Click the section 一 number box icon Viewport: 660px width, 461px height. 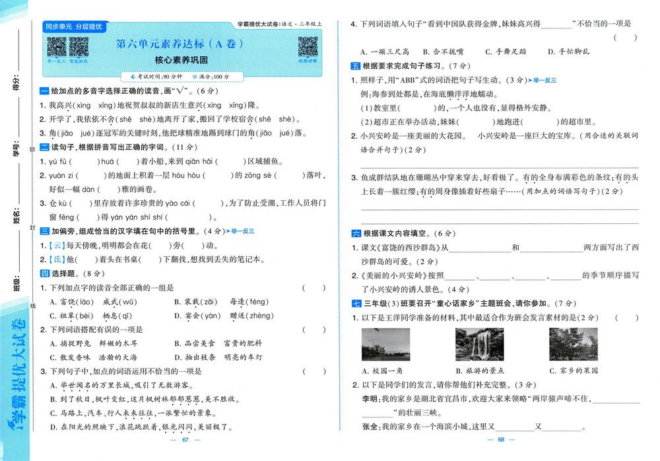tap(44, 91)
